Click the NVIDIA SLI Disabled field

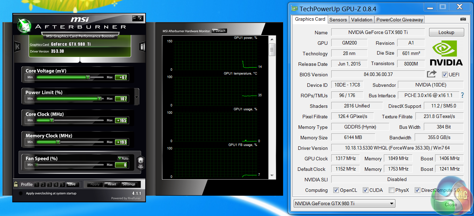click(x=397, y=179)
